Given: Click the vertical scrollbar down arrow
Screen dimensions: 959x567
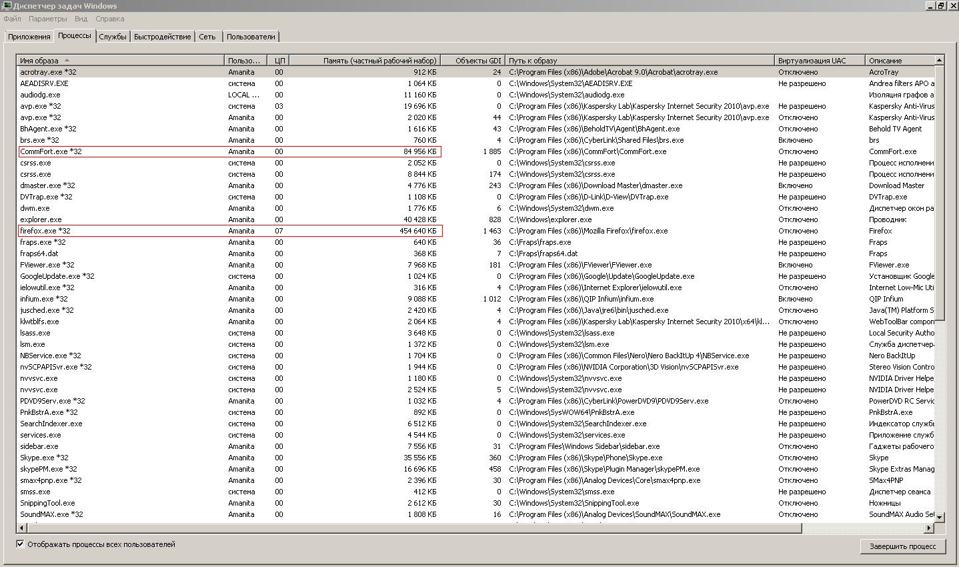Looking at the screenshot, I should [940, 517].
